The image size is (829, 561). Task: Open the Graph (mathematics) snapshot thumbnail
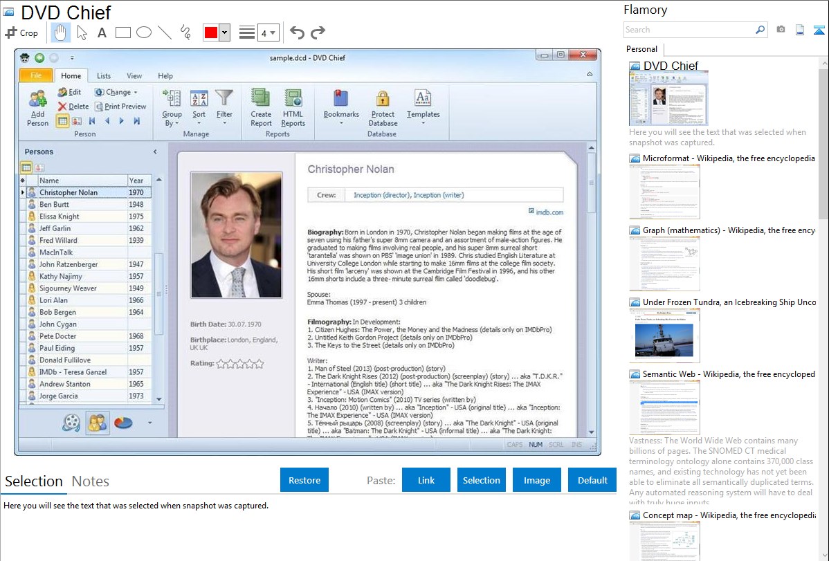coord(664,264)
